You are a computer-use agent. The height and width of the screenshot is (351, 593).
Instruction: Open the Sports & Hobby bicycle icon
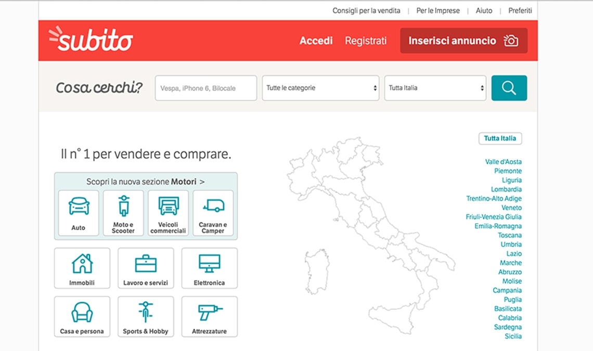tap(146, 312)
